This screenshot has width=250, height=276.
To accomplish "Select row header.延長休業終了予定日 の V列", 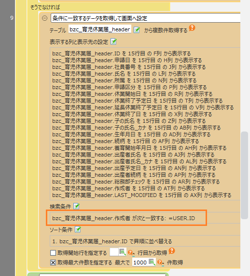I will pos(143,107).
